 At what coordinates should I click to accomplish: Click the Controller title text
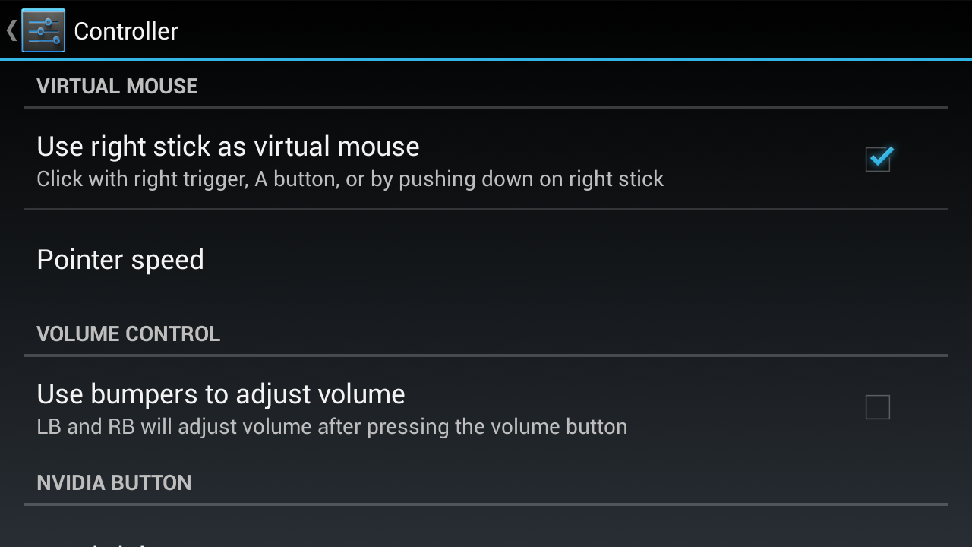coord(126,31)
